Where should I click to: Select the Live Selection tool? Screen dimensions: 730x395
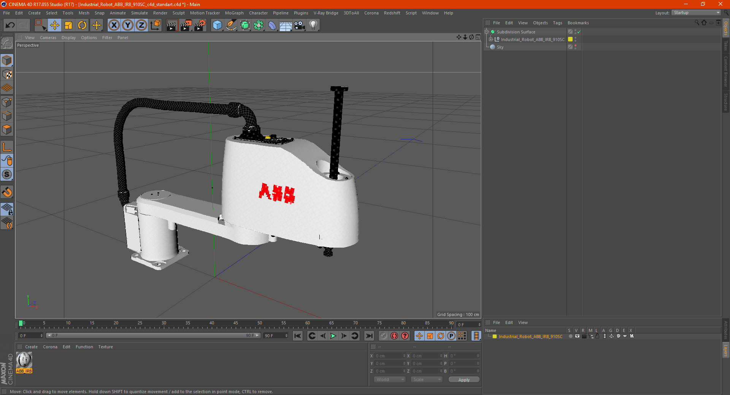(40, 25)
